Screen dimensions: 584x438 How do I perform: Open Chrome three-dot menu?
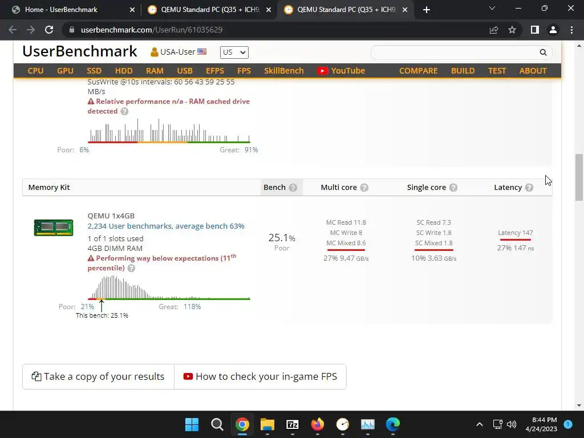tap(571, 30)
